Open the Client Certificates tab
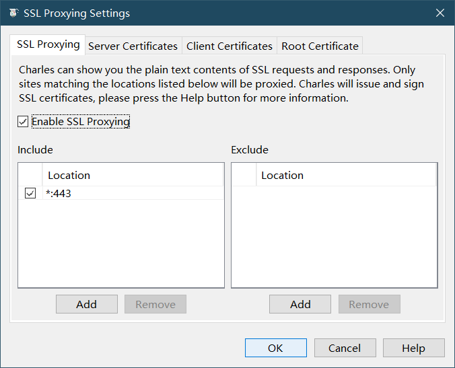 (x=230, y=46)
